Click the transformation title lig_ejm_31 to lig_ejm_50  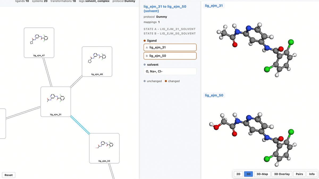point(165,8)
